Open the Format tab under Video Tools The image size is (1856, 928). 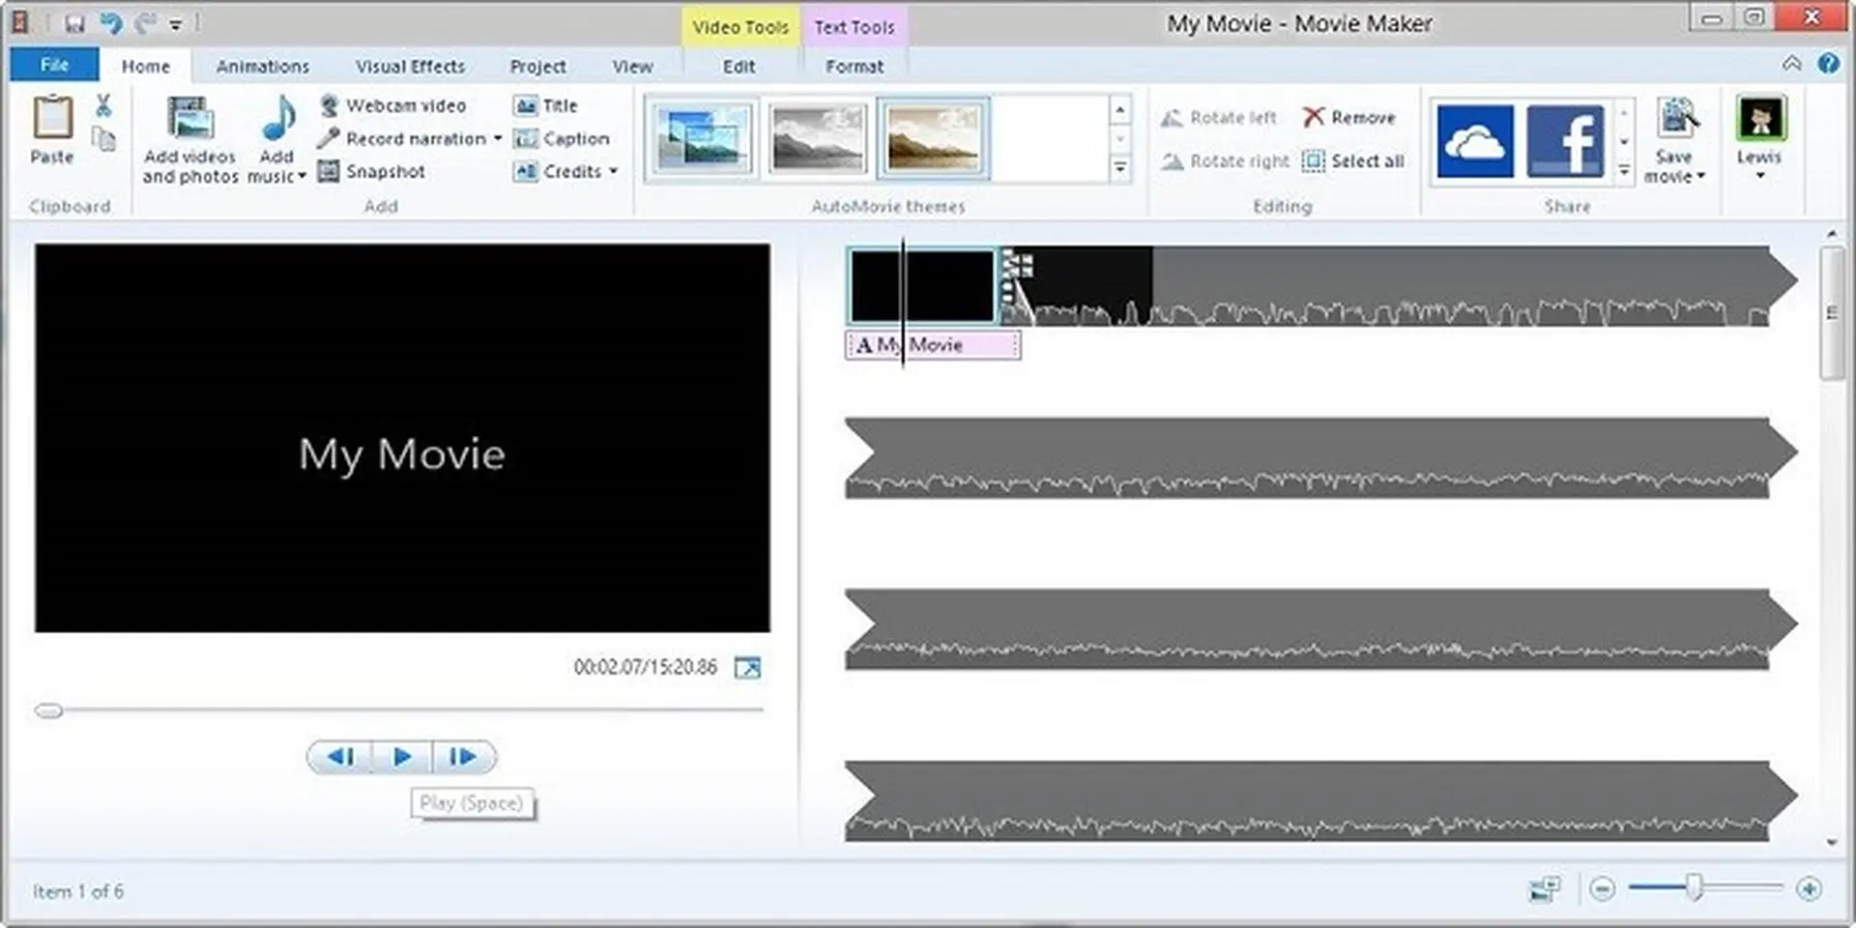click(855, 66)
